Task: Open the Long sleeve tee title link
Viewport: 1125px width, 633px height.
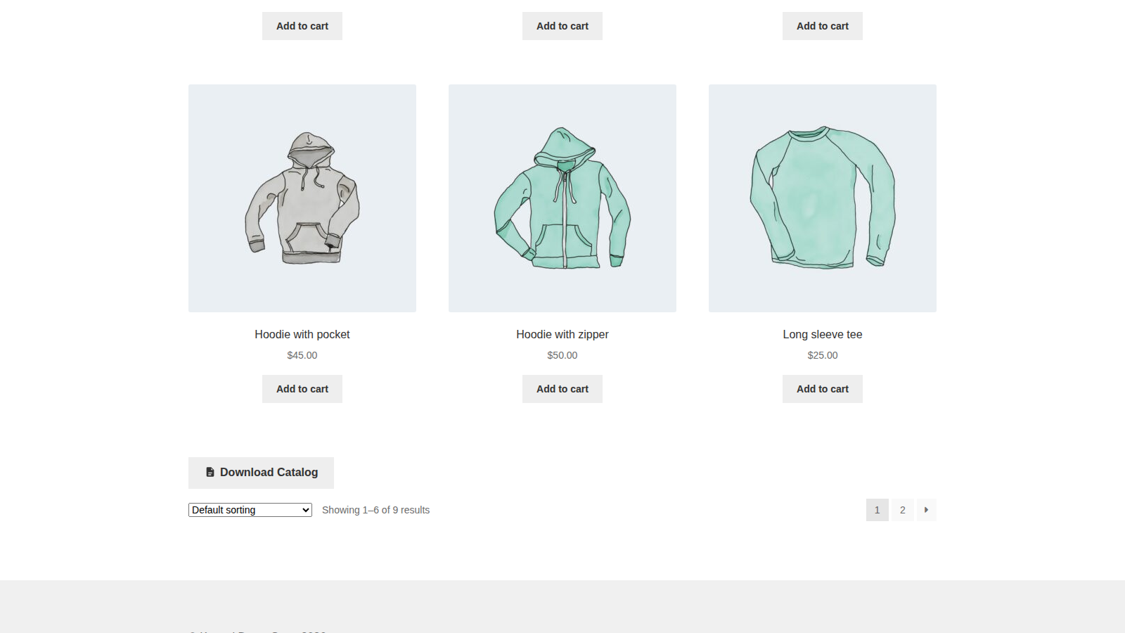Action: pos(823,335)
